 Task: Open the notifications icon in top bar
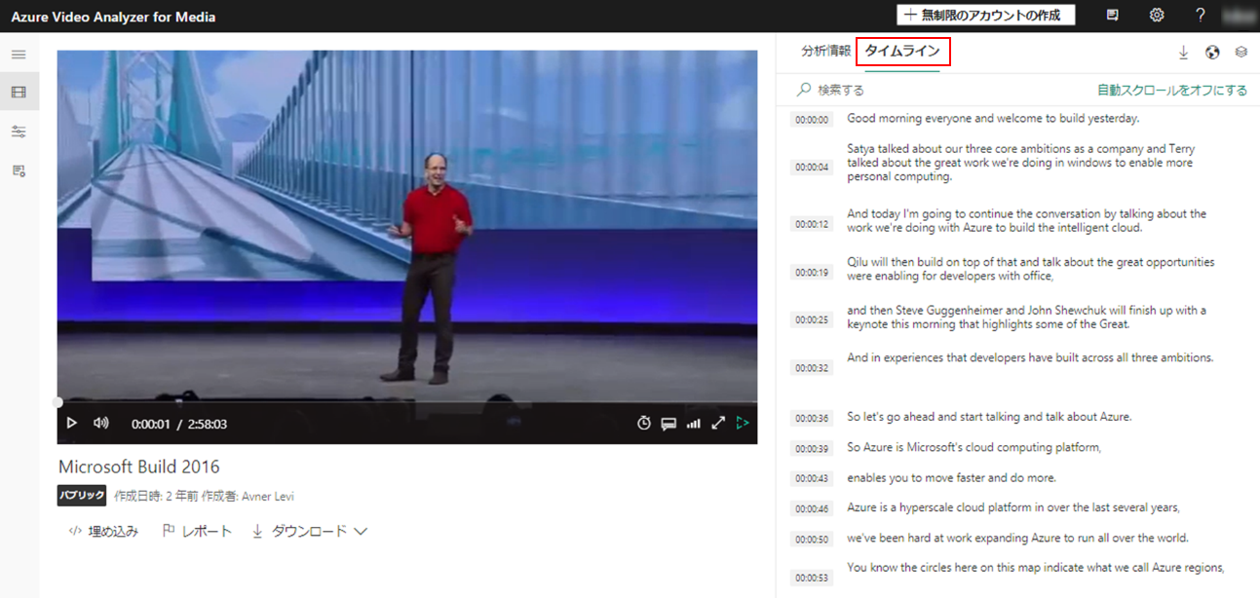[1113, 16]
